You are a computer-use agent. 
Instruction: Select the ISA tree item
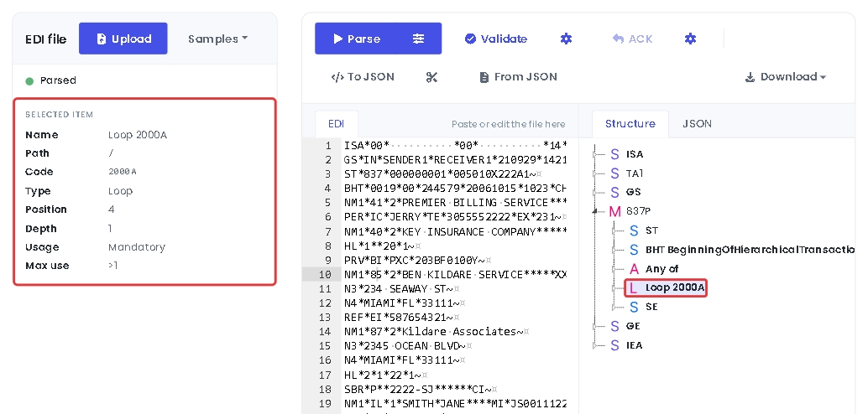[635, 154]
